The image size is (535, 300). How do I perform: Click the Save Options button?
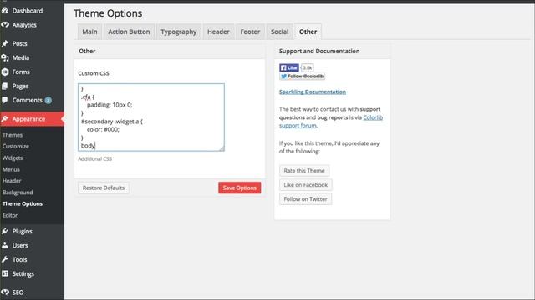coord(240,187)
